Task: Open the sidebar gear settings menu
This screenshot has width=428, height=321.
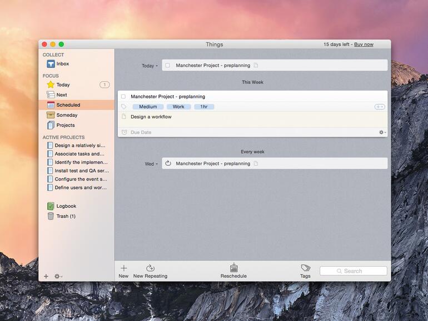Action: pos(58,276)
